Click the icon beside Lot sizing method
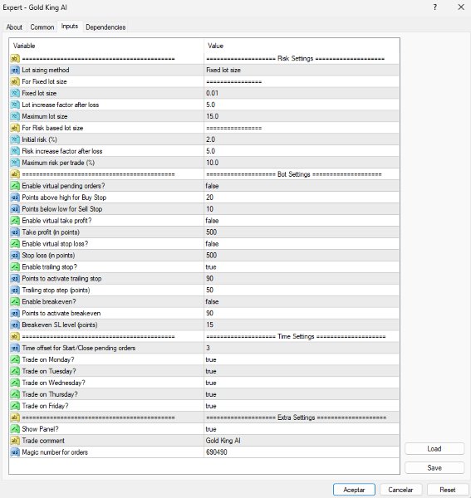Viewport: 471px width, 498px height. tap(15, 70)
